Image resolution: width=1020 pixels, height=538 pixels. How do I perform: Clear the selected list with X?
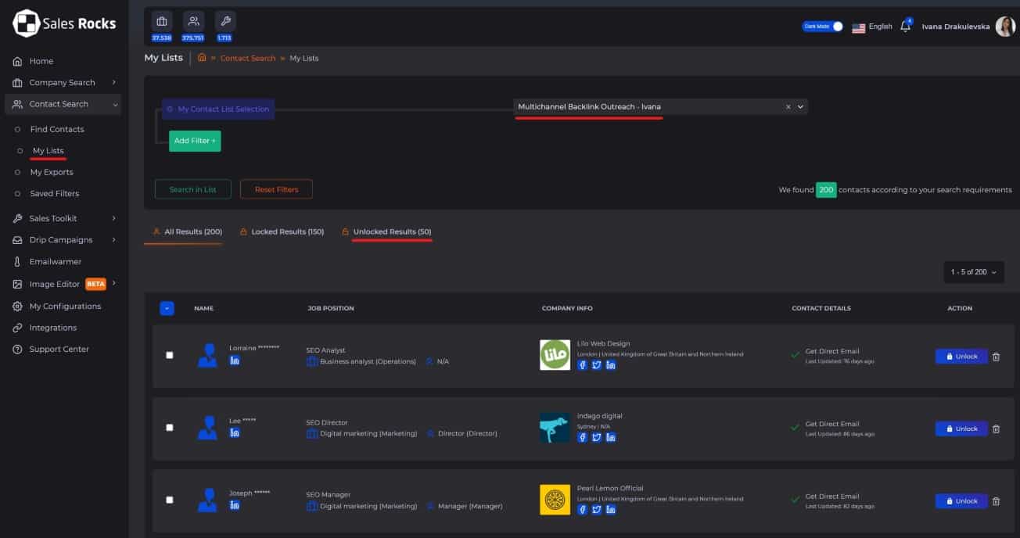788,107
